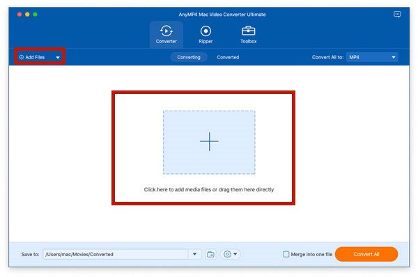
Task: Open the Convert All to MP4 dropdown
Action: (x=372, y=57)
